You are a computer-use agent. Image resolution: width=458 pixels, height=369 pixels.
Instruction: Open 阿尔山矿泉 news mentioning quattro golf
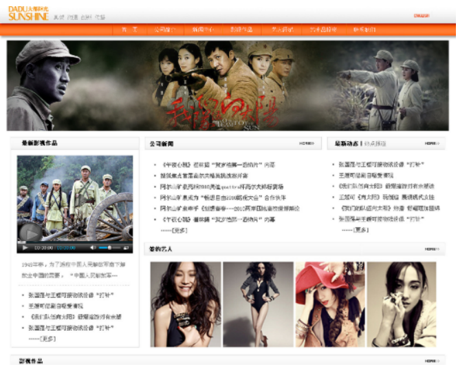(x=221, y=187)
